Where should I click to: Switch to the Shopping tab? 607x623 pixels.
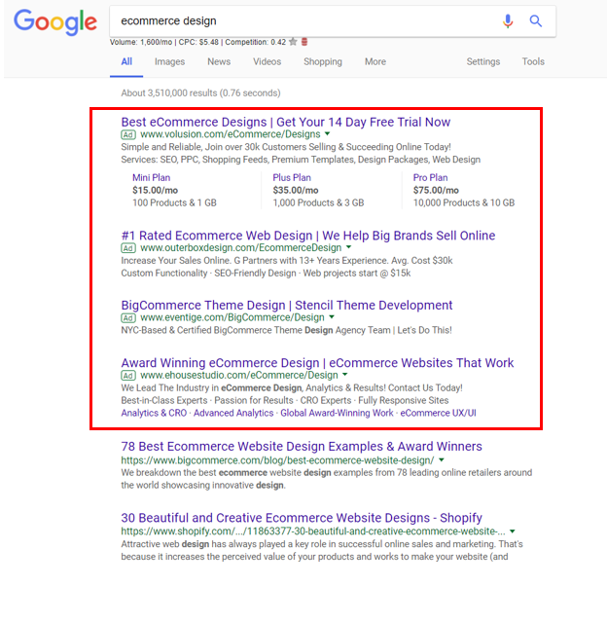(323, 62)
